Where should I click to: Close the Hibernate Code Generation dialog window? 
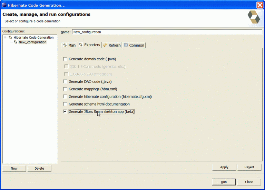point(259,5)
